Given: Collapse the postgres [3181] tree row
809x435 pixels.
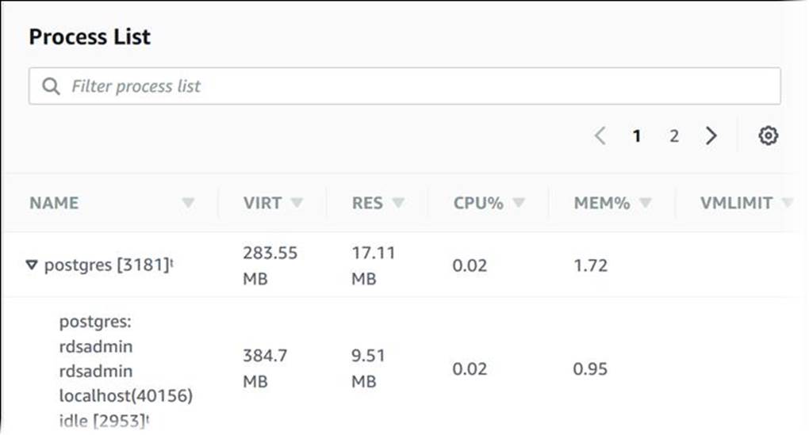Looking at the screenshot, I should [32, 265].
